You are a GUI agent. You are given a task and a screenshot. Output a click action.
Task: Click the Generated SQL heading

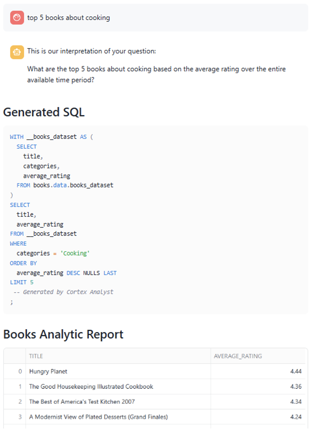pyautogui.click(x=44, y=112)
